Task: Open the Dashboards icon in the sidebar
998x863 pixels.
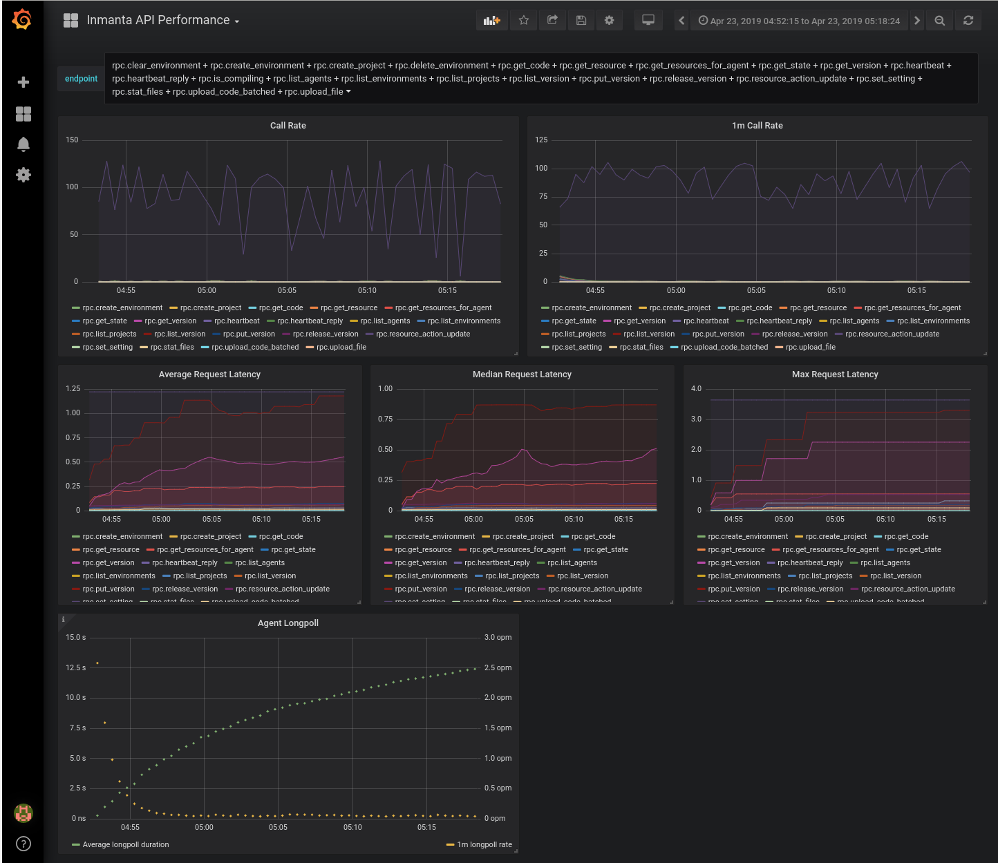Action: (x=23, y=114)
